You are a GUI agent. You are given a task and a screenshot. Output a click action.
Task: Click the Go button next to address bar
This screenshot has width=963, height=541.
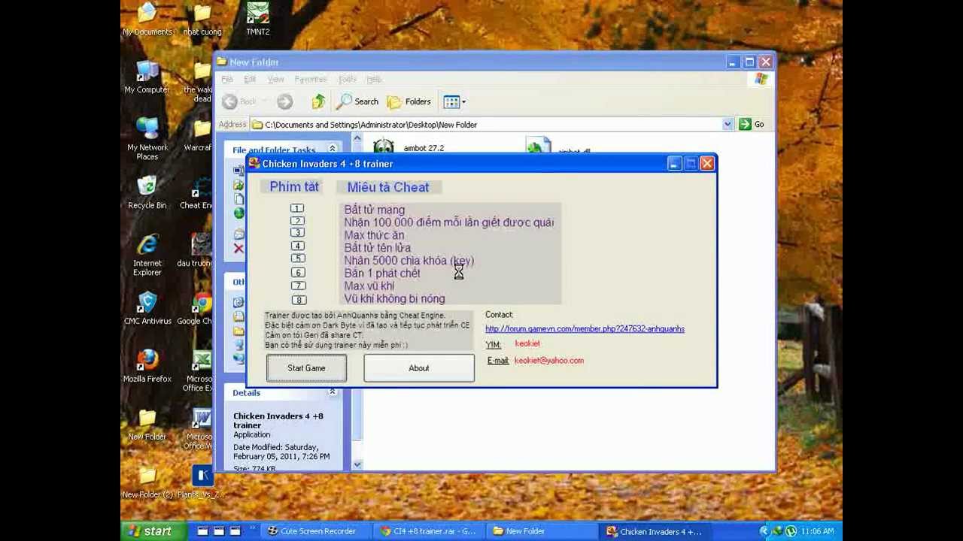click(x=752, y=124)
